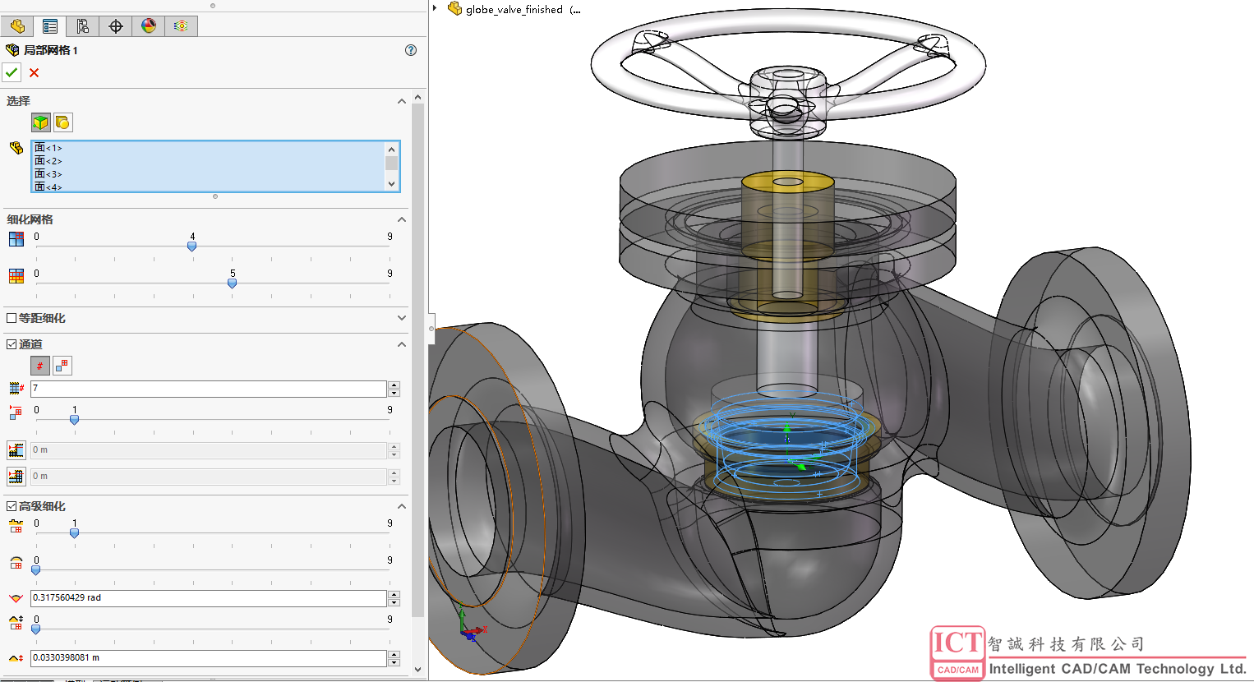The width and height of the screenshot is (1254, 682).
Task: Open help for the local mesh panel
Action: coord(411,50)
